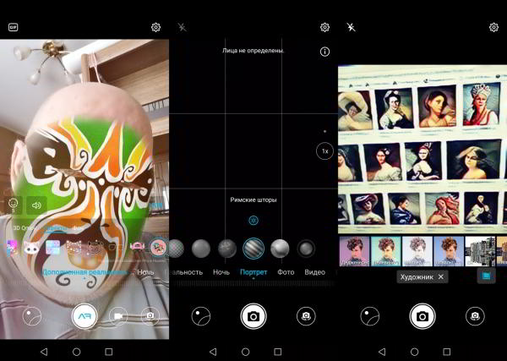Open settings gear on the portrait screen
This screenshot has height=361, width=507.
coord(324,27)
